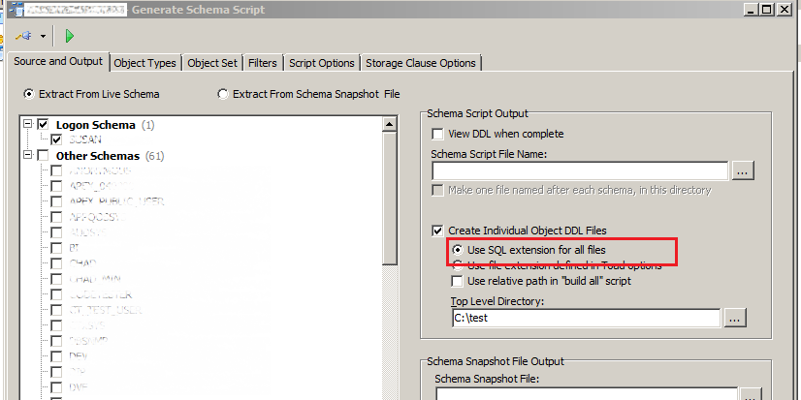Click the Top Level Directory text field
The image size is (801, 400).
[585, 318]
